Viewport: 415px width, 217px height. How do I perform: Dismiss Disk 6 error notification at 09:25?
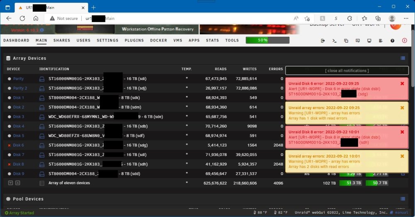(x=402, y=84)
